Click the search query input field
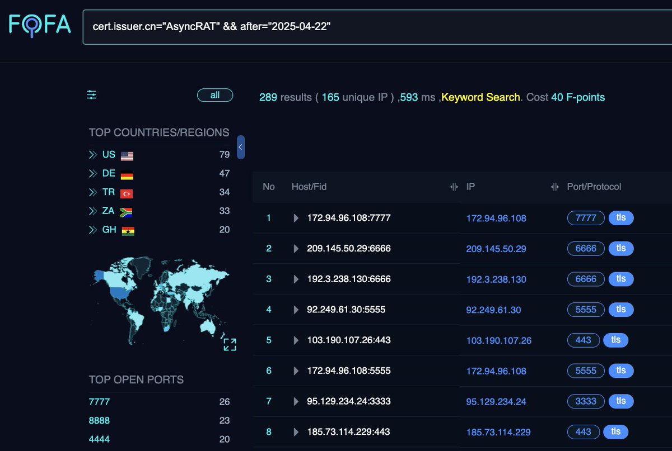This screenshot has height=451, width=672. click(x=377, y=26)
